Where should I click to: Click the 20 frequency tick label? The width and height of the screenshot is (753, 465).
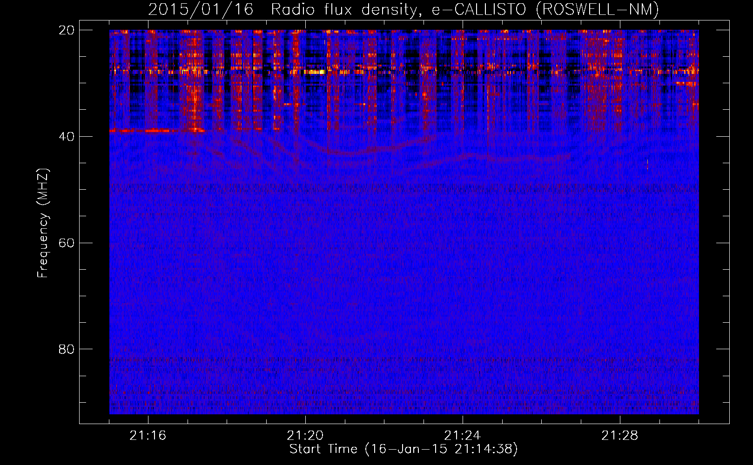pos(67,30)
